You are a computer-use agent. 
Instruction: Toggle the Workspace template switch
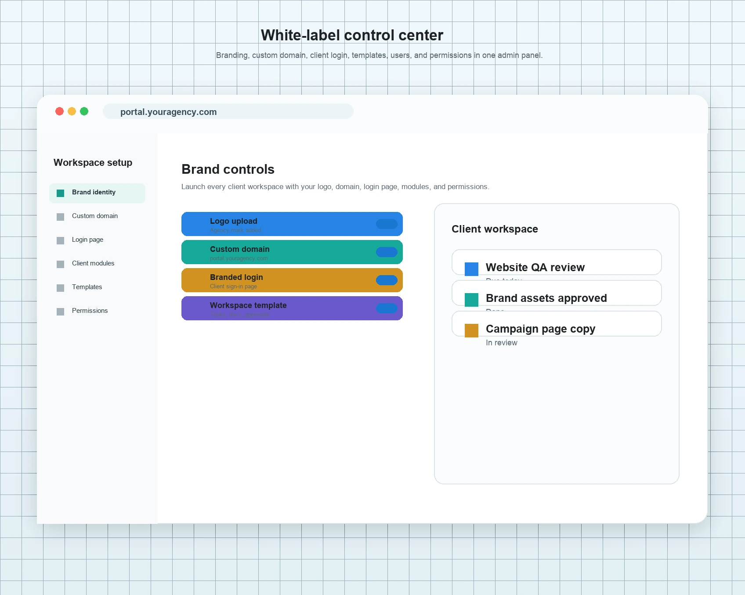click(x=387, y=308)
